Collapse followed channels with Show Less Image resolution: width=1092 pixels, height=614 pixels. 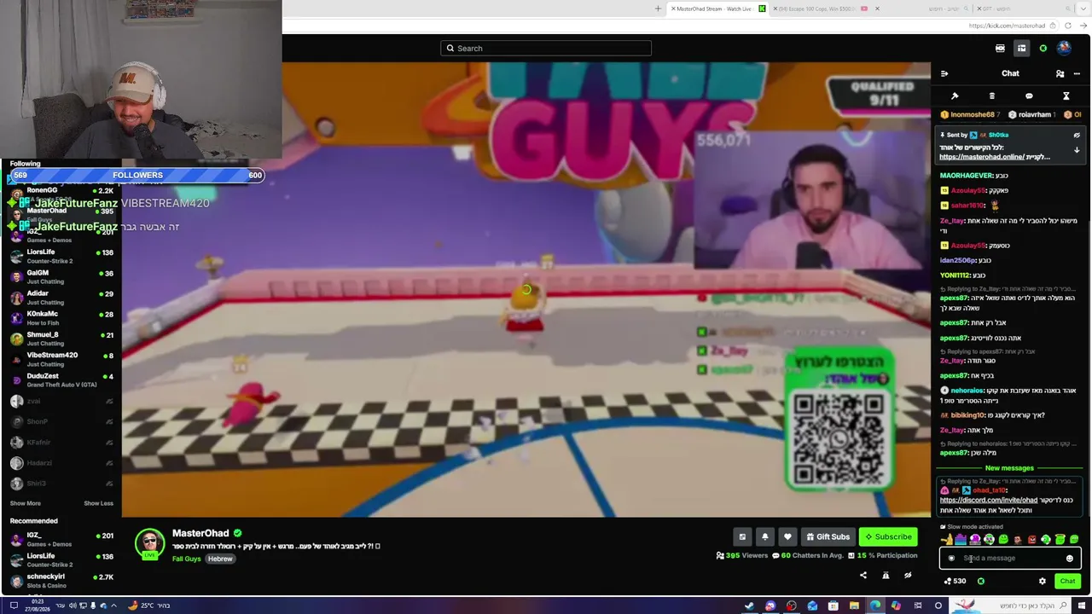(x=98, y=504)
